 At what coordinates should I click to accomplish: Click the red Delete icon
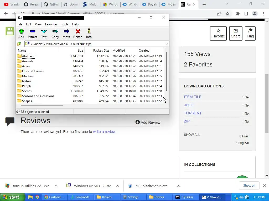78,34
